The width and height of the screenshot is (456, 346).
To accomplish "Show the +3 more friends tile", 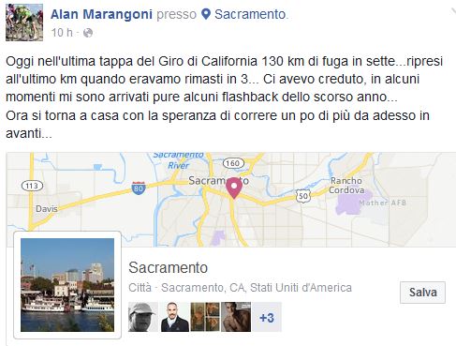I will 267,317.
